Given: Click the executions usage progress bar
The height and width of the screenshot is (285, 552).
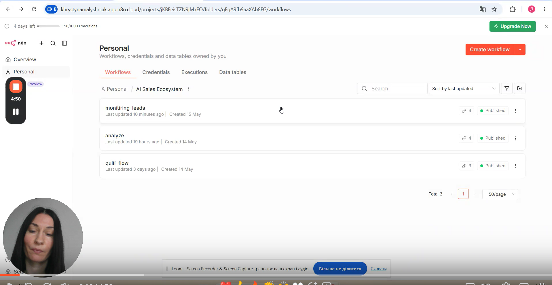Looking at the screenshot, I should pos(48,26).
